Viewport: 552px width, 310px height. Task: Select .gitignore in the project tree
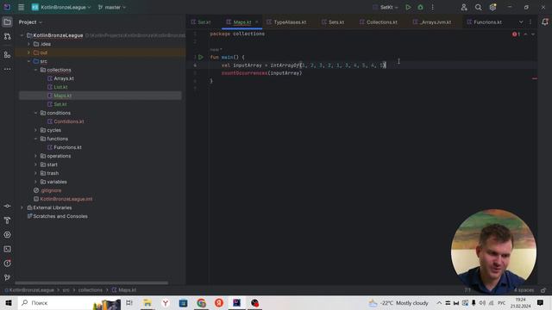click(51, 190)
